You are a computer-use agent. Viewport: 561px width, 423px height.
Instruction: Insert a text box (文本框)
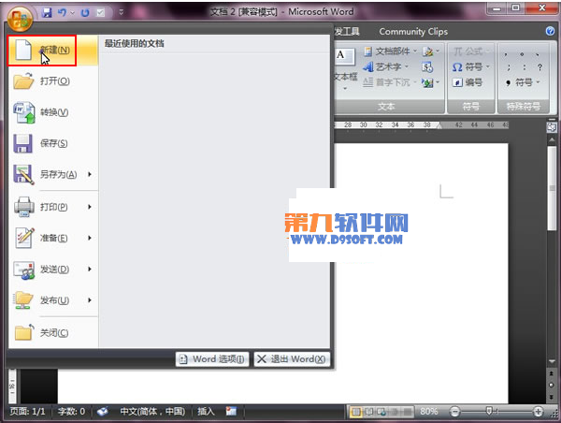pyautogui.click(x=345, y=67)
